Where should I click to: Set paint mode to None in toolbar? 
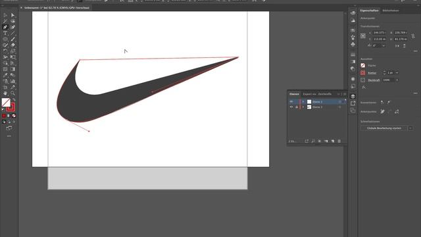coord(14,116)
